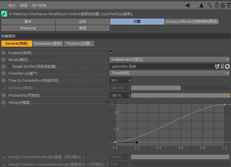The image size is (231, 167).
Task: Switch to the 坐标 tab
Action: pyautogui.click(x=83, y=21)
